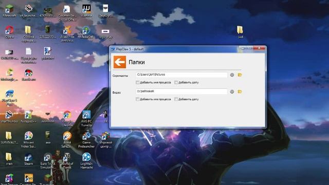Select the Google Chrome desktop shortcut
Screen dimensions: 329x185
pyautogui.click(x=67, y=119)
